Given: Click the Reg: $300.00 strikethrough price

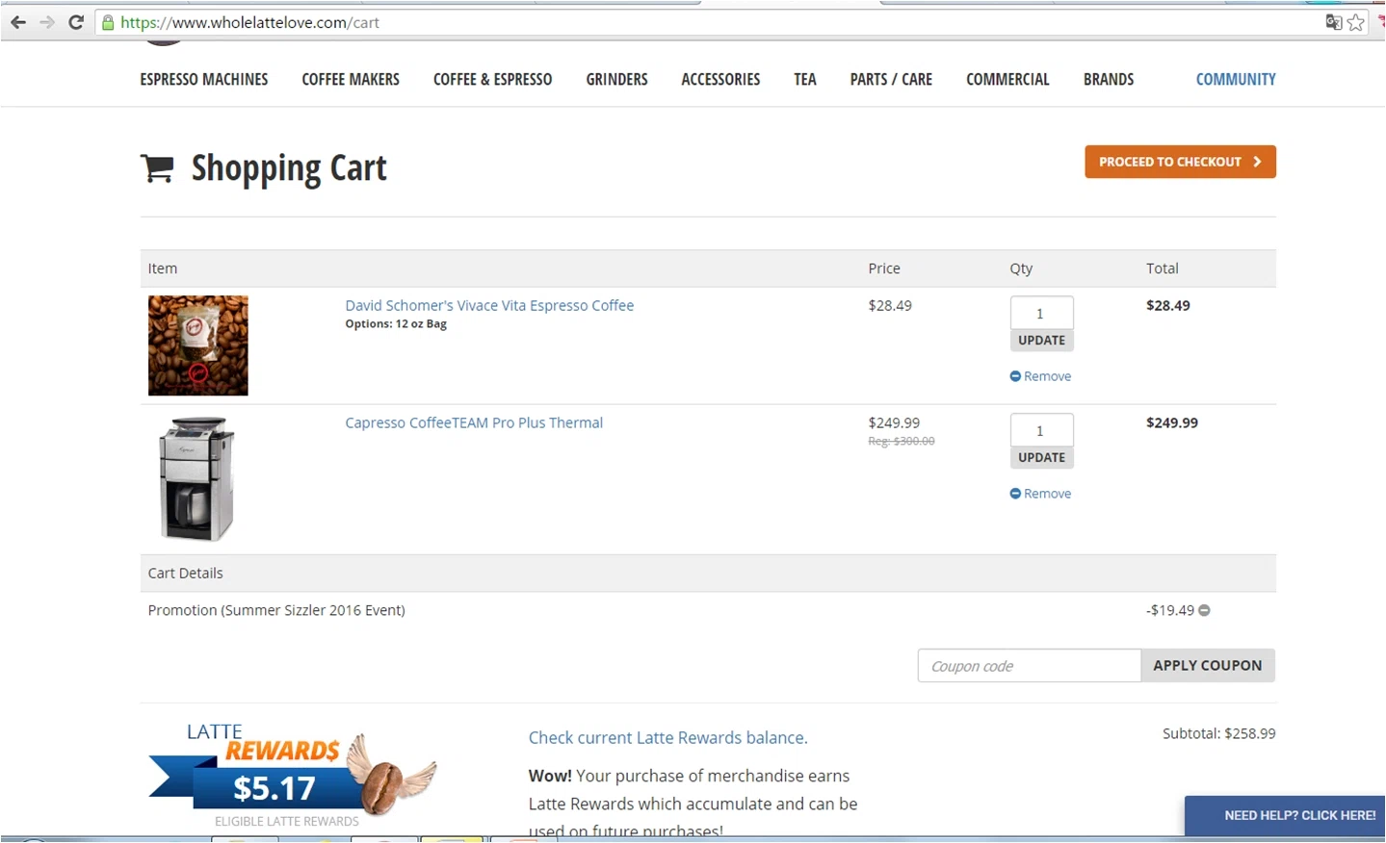Looking at the screenshot, I should tap(902, 441).
